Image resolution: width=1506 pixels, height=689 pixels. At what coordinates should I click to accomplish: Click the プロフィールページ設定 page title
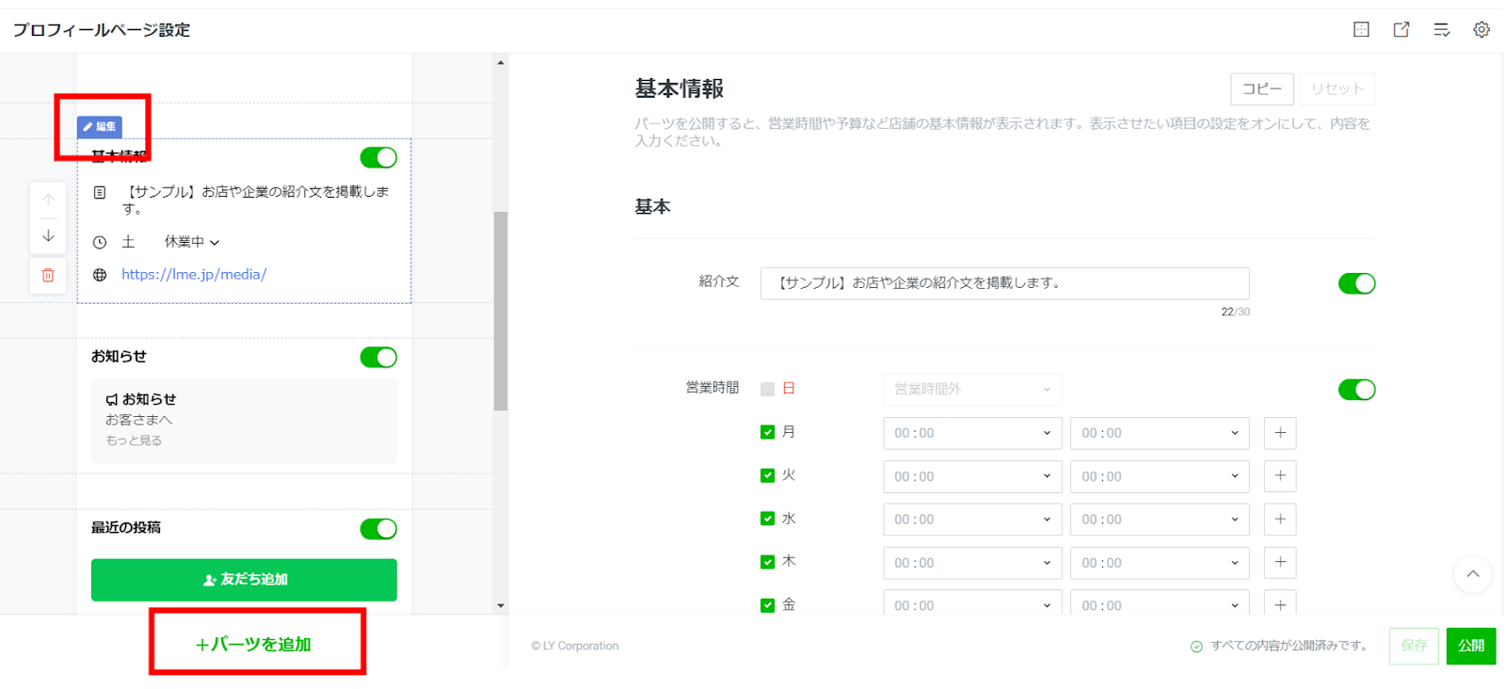click(102, 30)
